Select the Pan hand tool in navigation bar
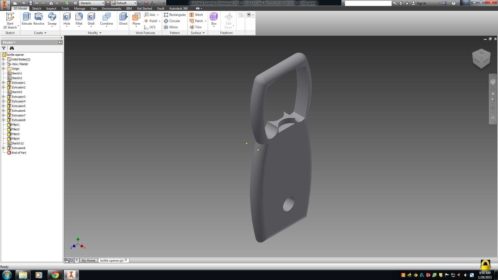 point(493,93)
